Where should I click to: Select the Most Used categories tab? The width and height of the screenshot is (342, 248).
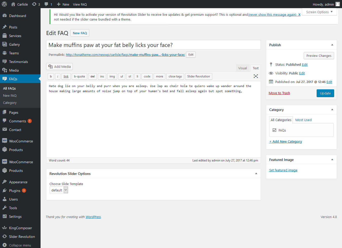[x=303, y=120]
